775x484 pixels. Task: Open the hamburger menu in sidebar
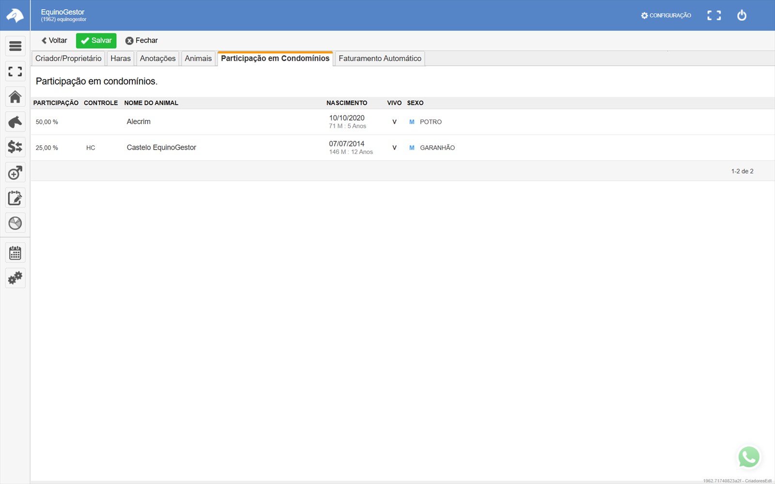point(15,46)
